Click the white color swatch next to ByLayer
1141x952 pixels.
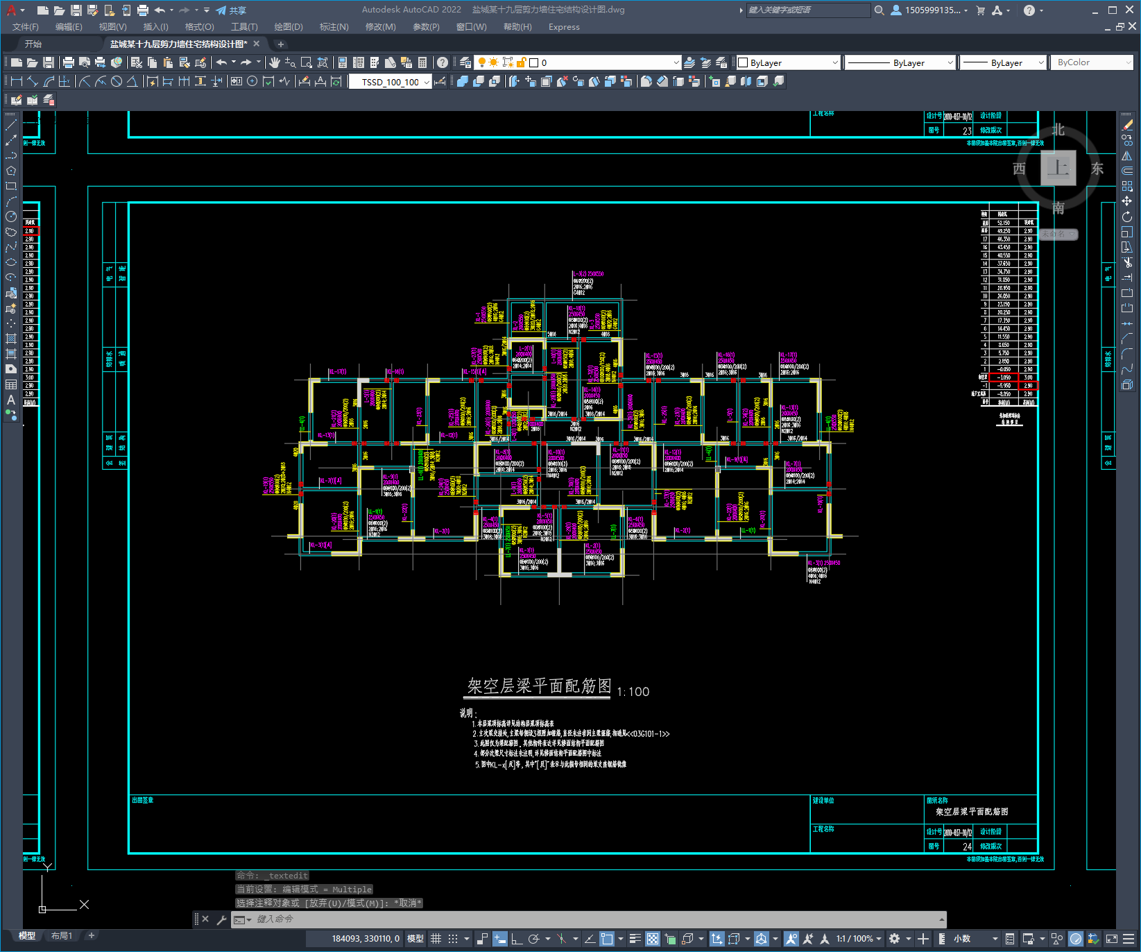click(743, 62)
